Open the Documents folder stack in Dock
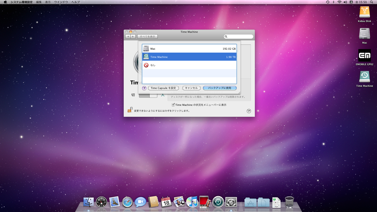This screenshot has height=212, width=377. (264, 203)
